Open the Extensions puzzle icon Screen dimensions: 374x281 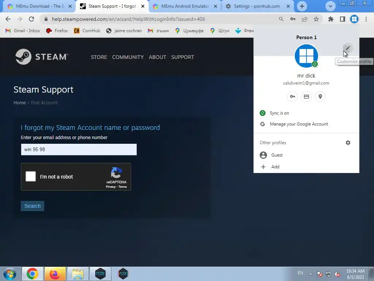coord(331,19)
